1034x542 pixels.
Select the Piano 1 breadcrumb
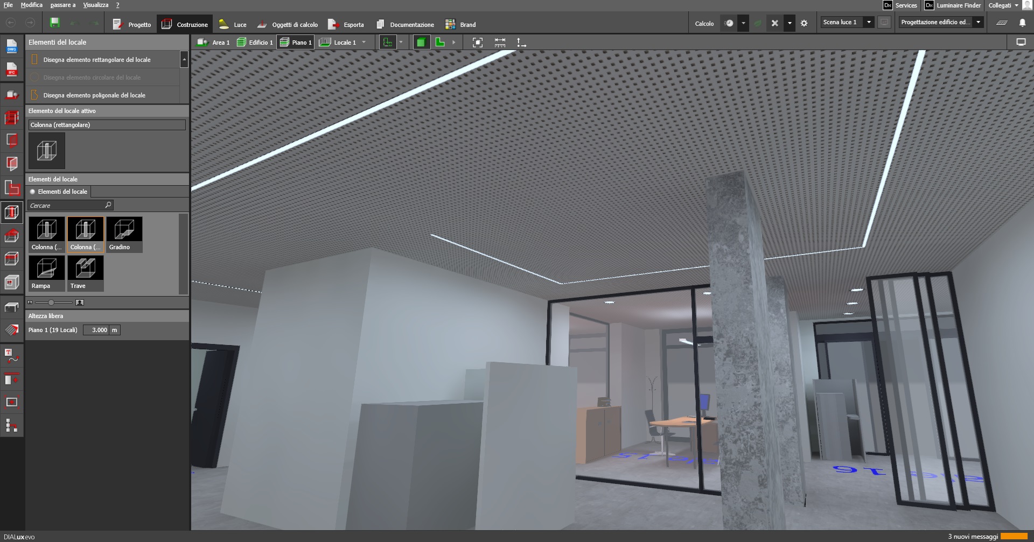pyautogui.click(x=296, y=43)
